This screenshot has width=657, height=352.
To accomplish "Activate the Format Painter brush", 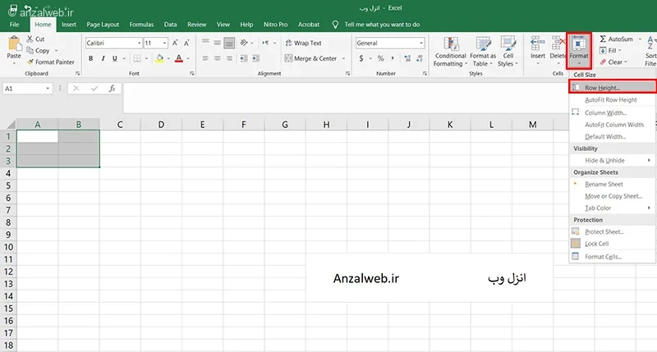I will (30, 62).
